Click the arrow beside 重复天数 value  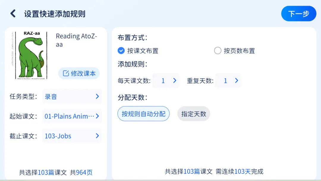pos(237,81)
